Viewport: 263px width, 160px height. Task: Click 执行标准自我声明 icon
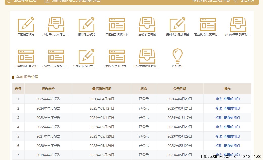click(238, 25)
